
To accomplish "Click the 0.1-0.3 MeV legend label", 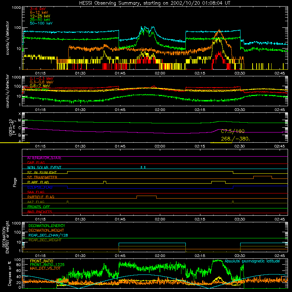I will click(x=42, y=78).
